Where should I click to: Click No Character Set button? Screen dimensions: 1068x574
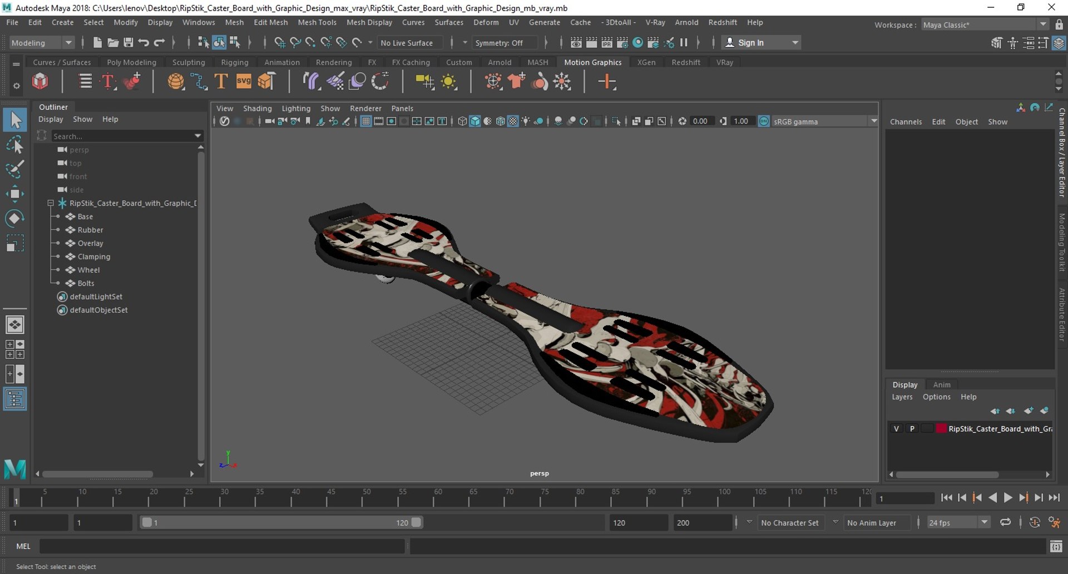pos(789,522)
